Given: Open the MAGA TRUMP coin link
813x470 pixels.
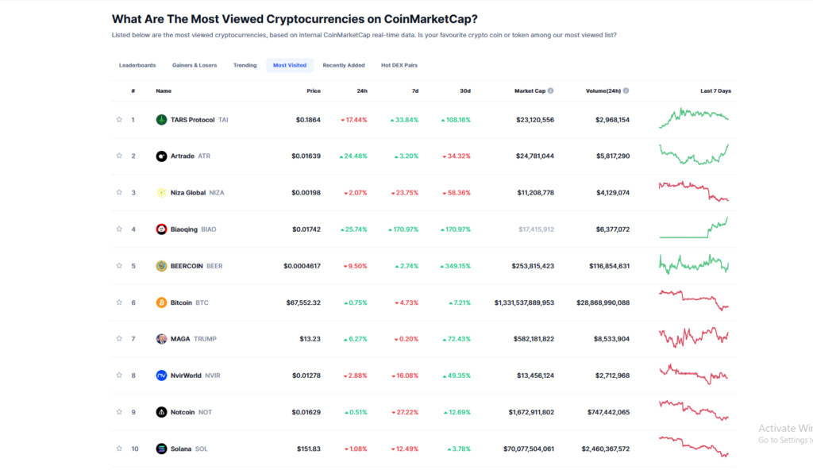Looking at the screenshot, I should 193,339.
